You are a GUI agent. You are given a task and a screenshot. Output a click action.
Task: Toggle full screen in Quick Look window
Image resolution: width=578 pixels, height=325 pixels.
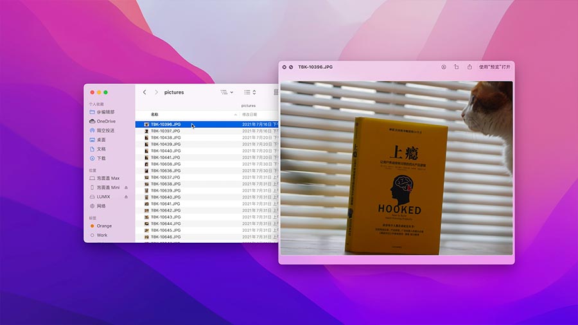[x=291, y=67]
